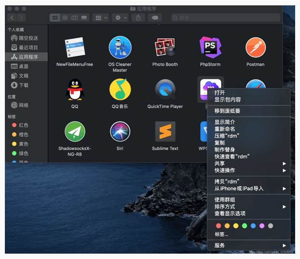Viewport: 300px width, 259px height.
Task: Choose 移到废纸篓 from context menu
Action: [227, 111]
